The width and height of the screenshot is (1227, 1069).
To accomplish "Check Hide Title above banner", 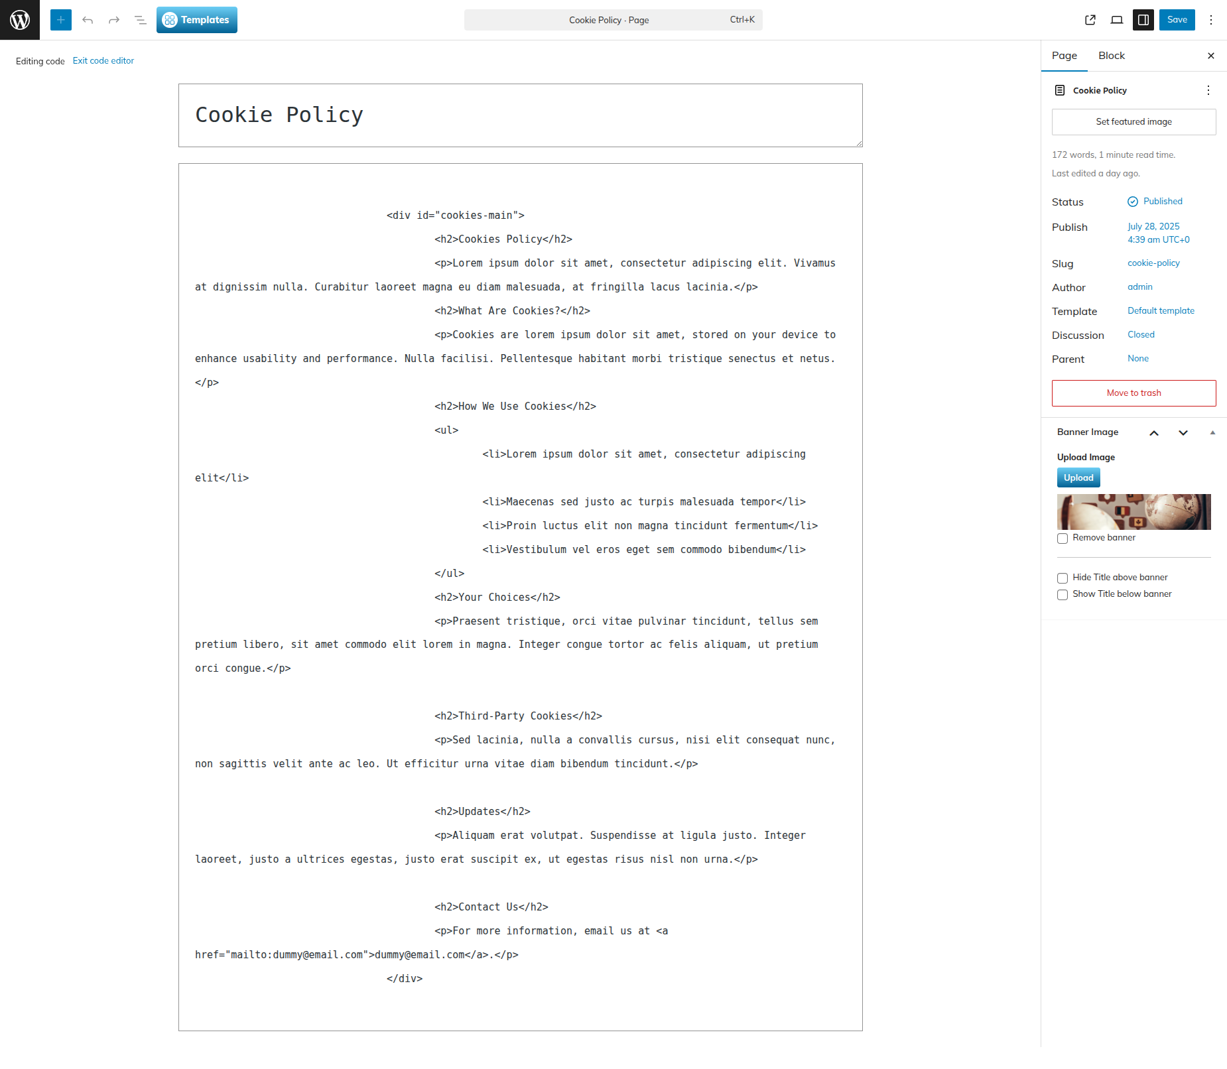I will coord(1063,578).
